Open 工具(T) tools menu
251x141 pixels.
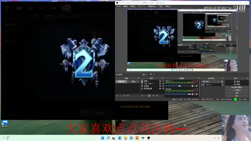click(161, 6)
